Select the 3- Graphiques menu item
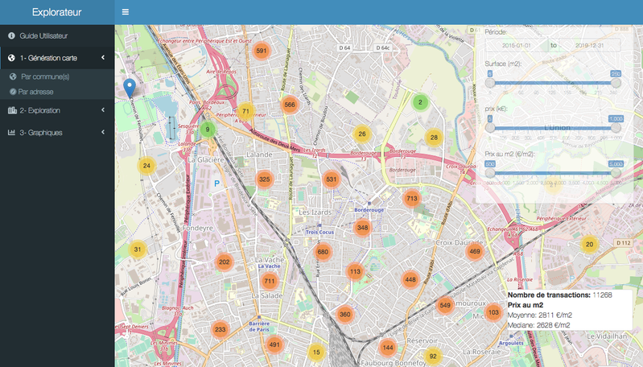 coord(57,133)
